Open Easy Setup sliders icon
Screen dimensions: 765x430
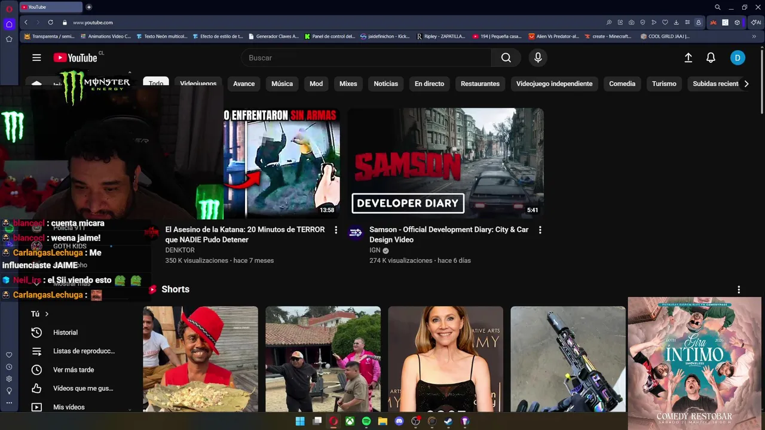tap(687, 22)
